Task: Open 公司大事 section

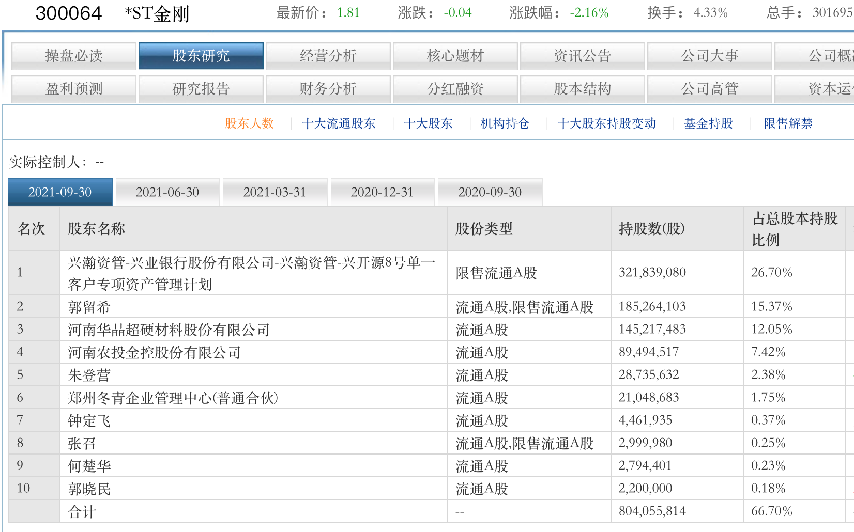Action: coord(710,56)
